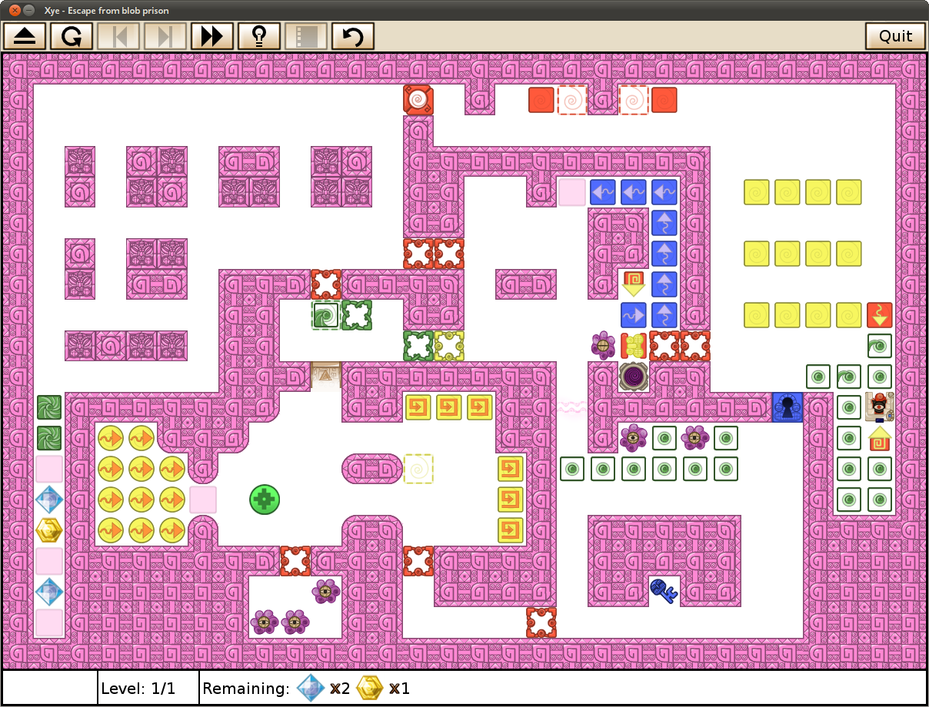Click the yellow hexagonal gem on the left
Image resolution: width=929 pixels, height=707 pixels.
point(49,530)
